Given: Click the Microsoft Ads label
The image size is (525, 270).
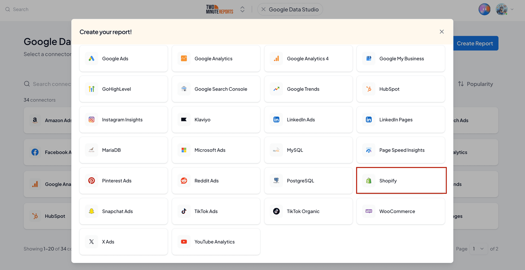Looking at the screenshot, I should (x=210, y=150).
